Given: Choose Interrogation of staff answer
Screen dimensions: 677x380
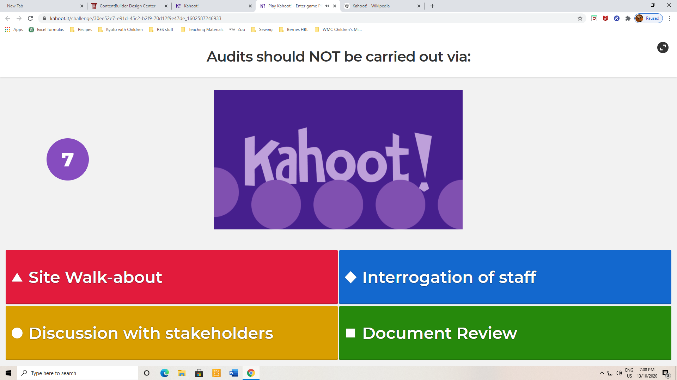Looking at the screenshot, I should (x=505, y=277).
